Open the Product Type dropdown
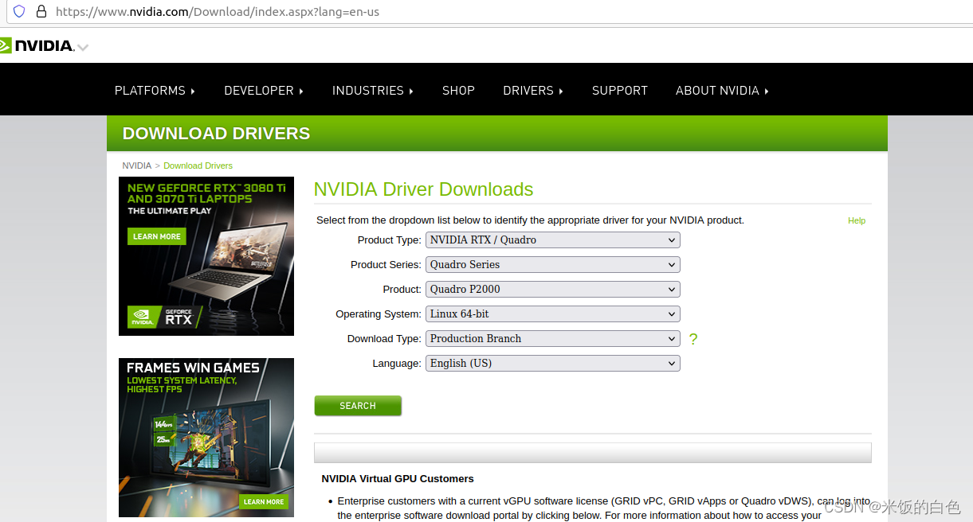 pos(553,240)
